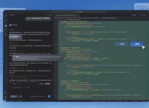
Task: Click the accept-all button in files bar
Action: coord(48,84)
